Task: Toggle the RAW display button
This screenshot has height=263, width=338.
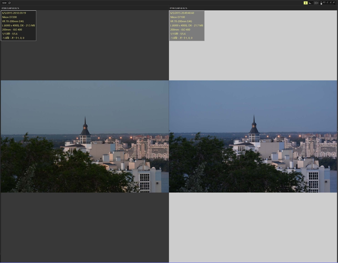Action: coord(4,3)
